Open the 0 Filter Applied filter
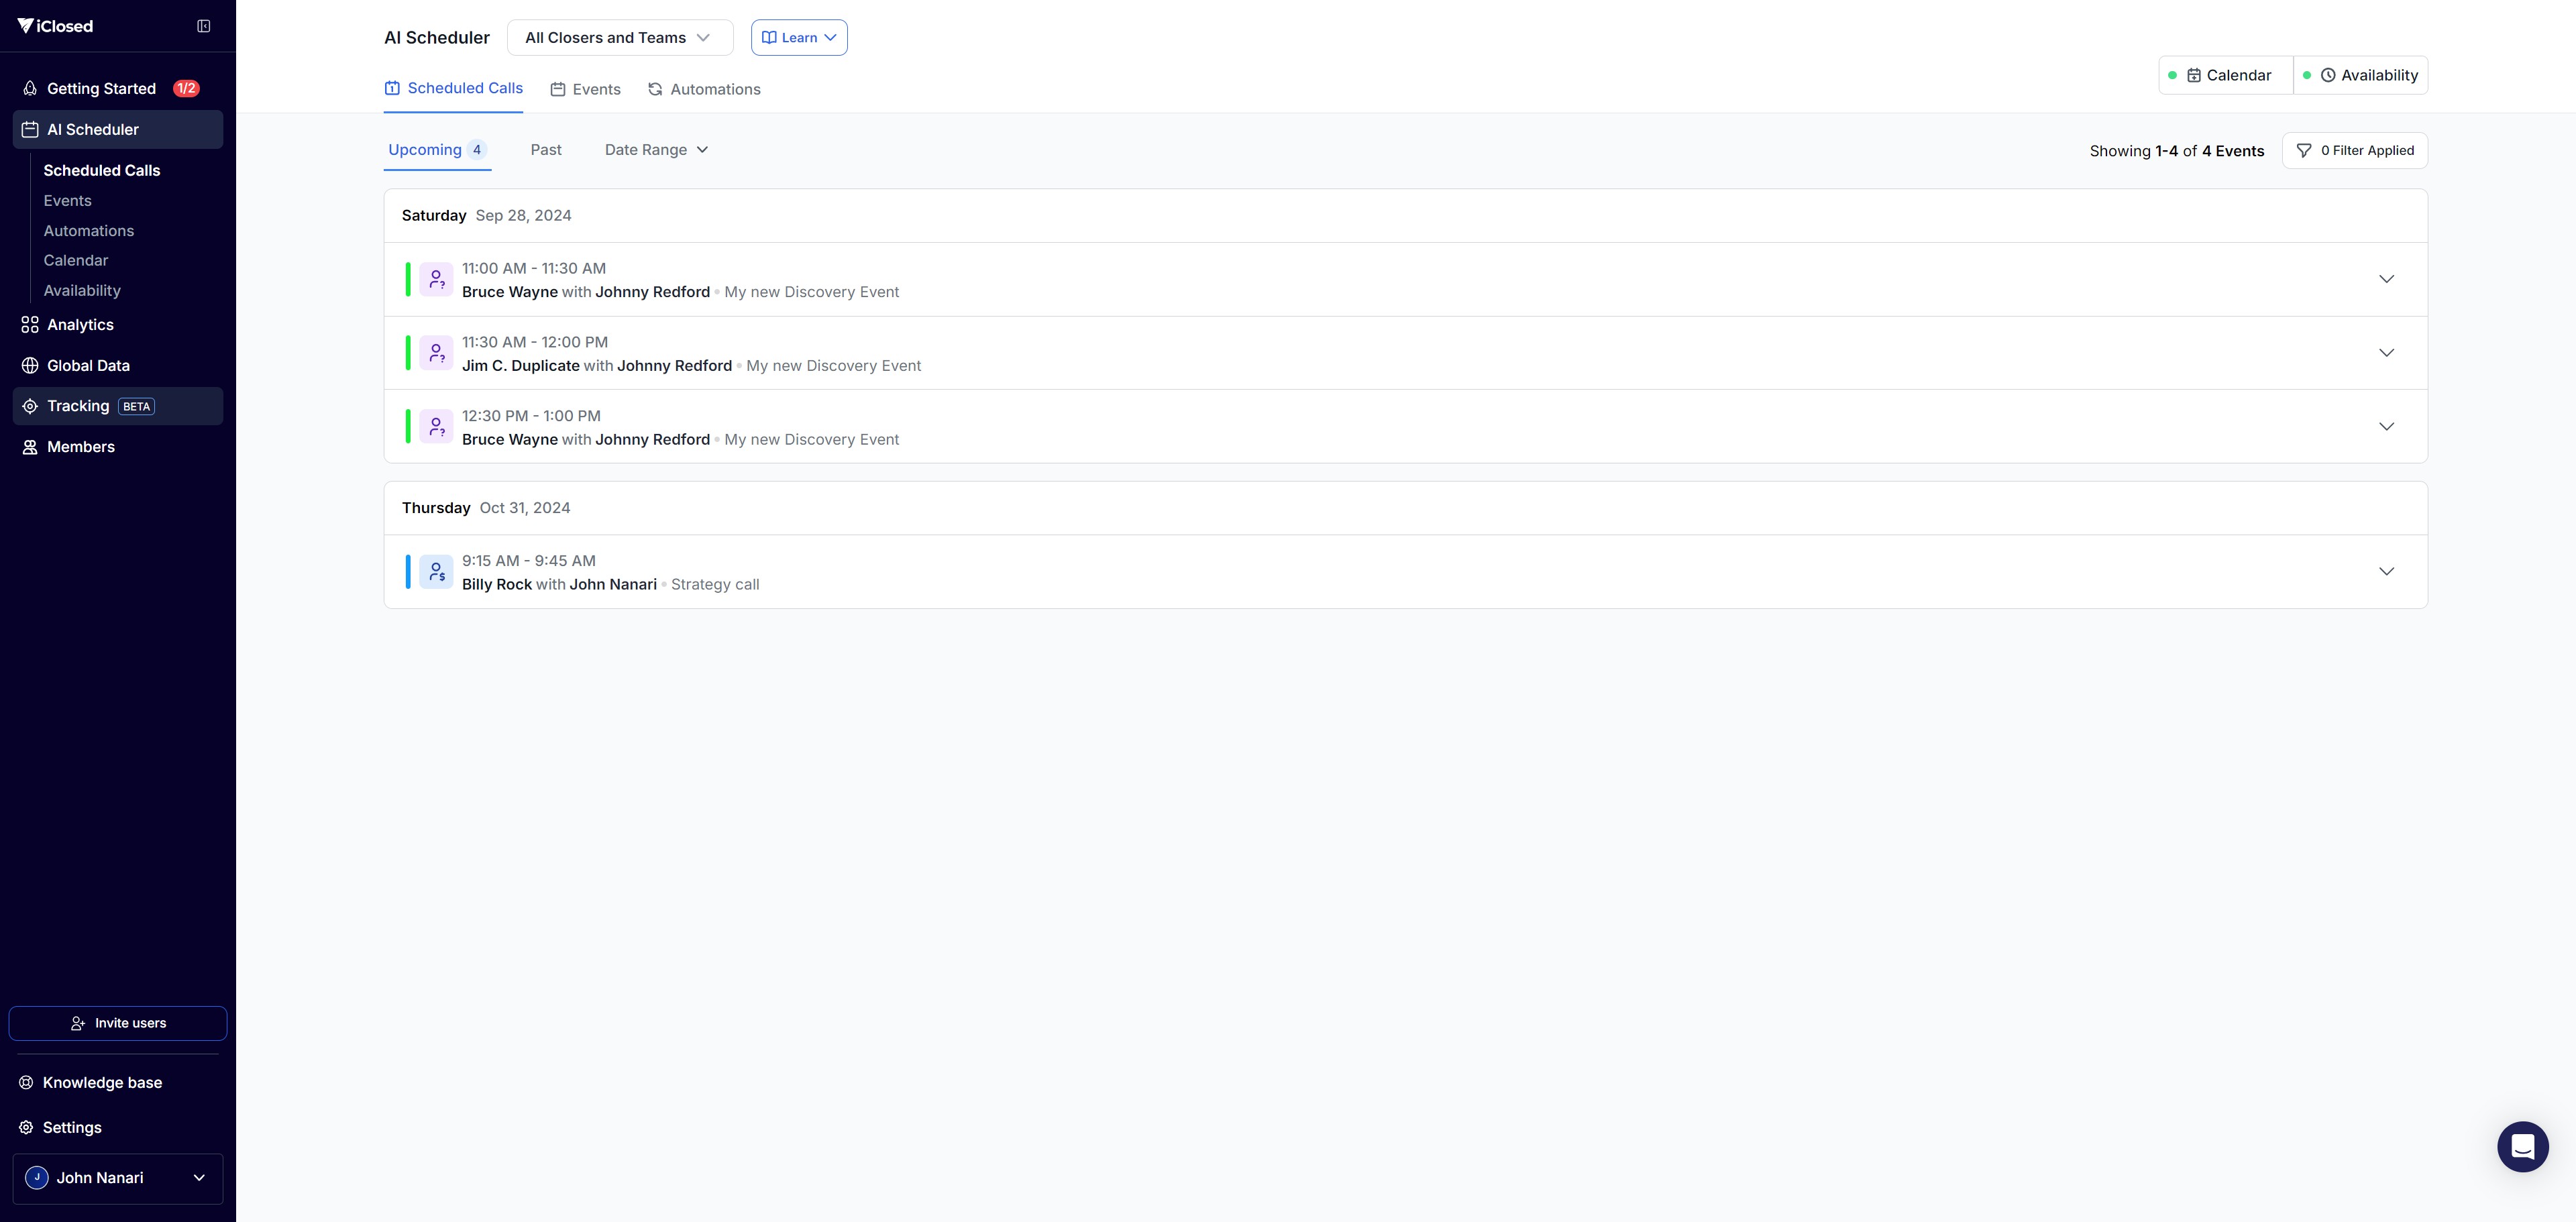The height and width of the screenshot is (1222, 2576). (x=2354, y=150)
